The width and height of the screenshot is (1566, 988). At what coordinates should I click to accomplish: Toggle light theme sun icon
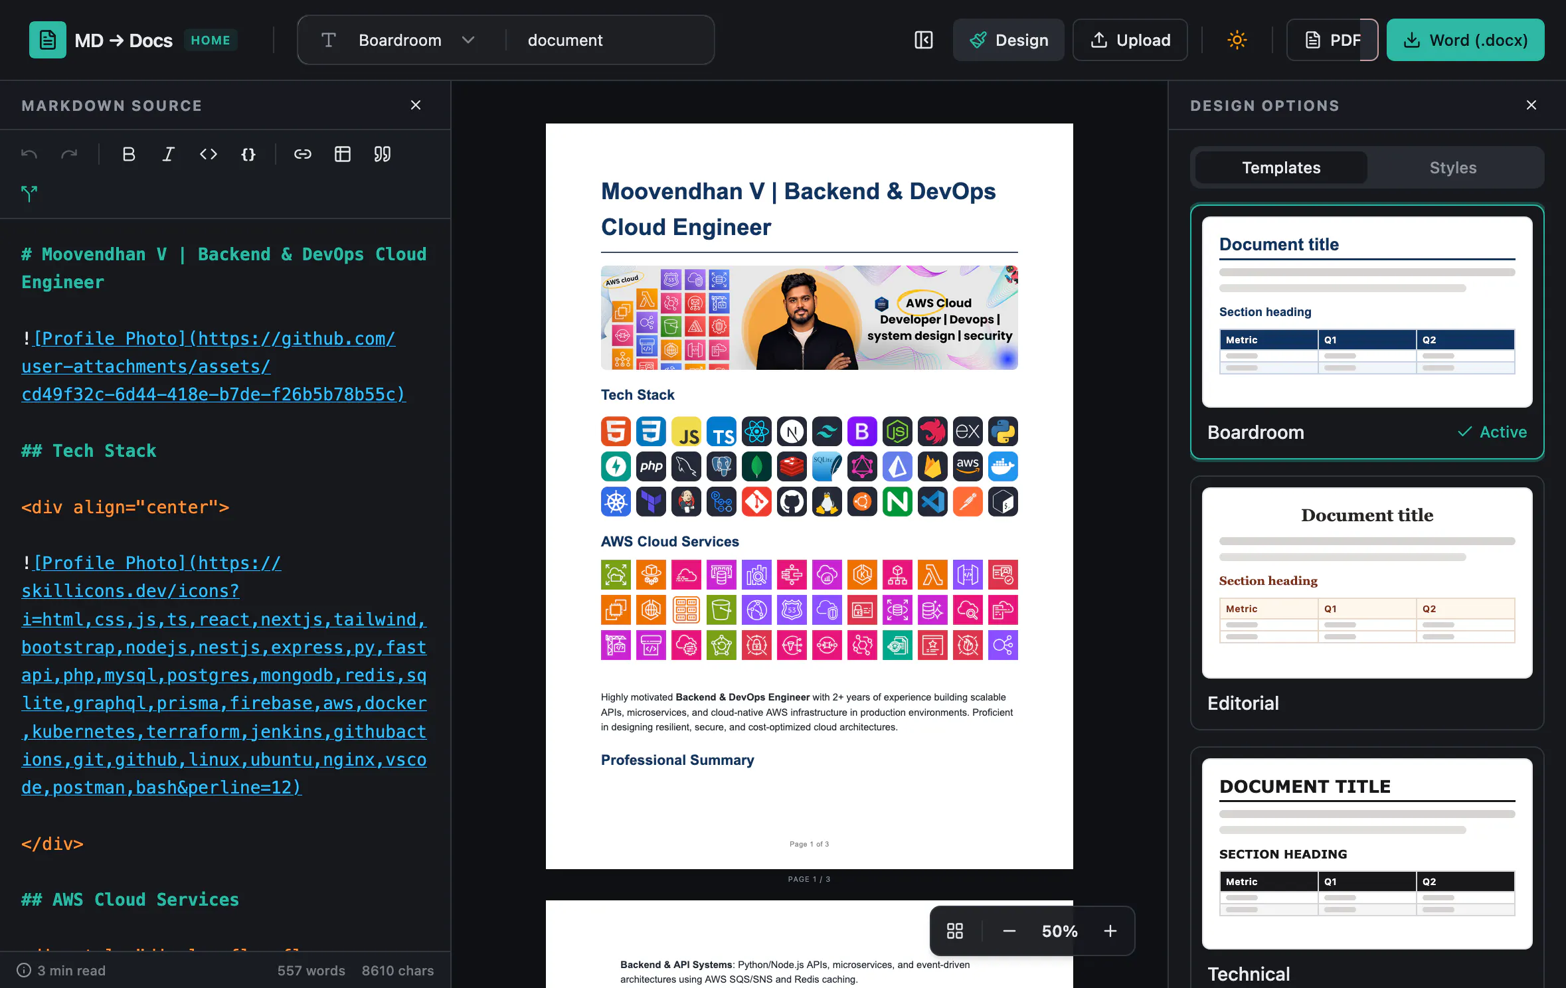tap(1237, 40)
